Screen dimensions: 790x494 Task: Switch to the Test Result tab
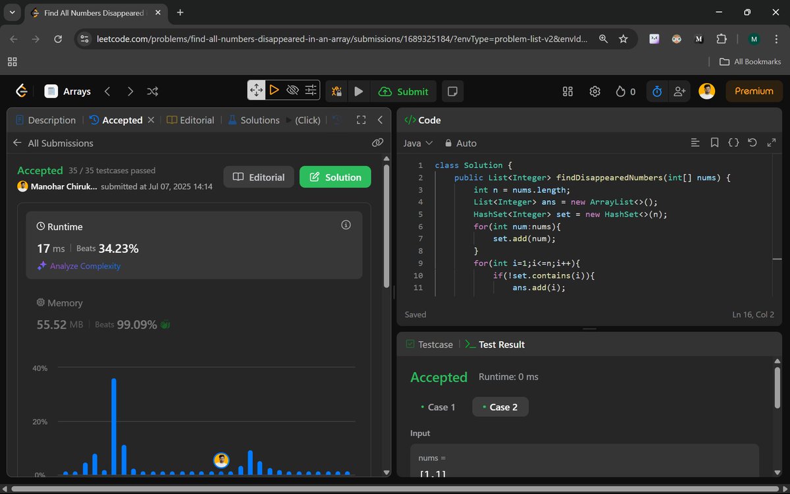coord(494,344)
